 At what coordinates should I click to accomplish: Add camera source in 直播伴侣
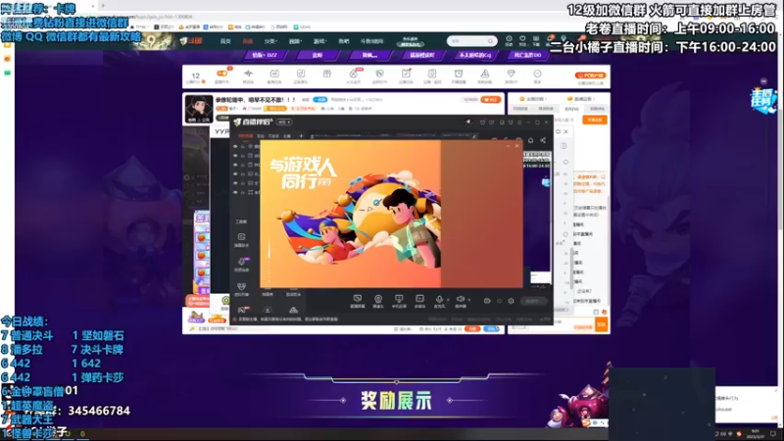pos(378,299)
